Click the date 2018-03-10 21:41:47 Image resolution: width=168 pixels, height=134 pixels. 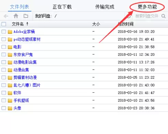coord(136,93)
